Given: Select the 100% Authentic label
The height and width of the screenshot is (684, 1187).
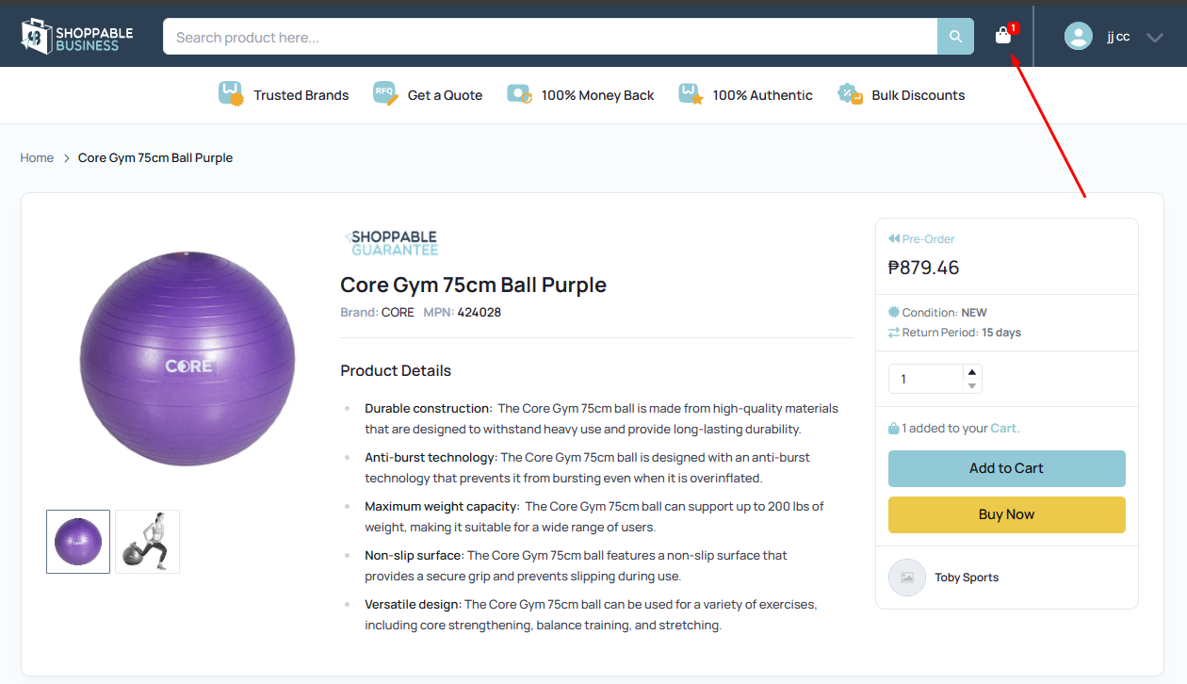Looking at the screenshot, I should (762, 95).
